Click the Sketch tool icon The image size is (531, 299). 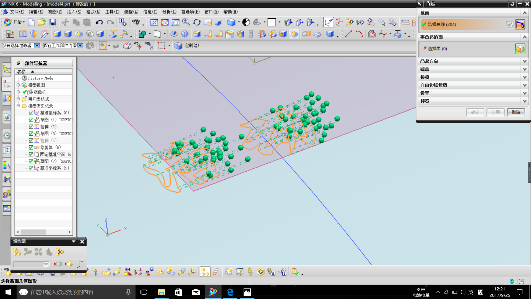(x=10, y=34)
